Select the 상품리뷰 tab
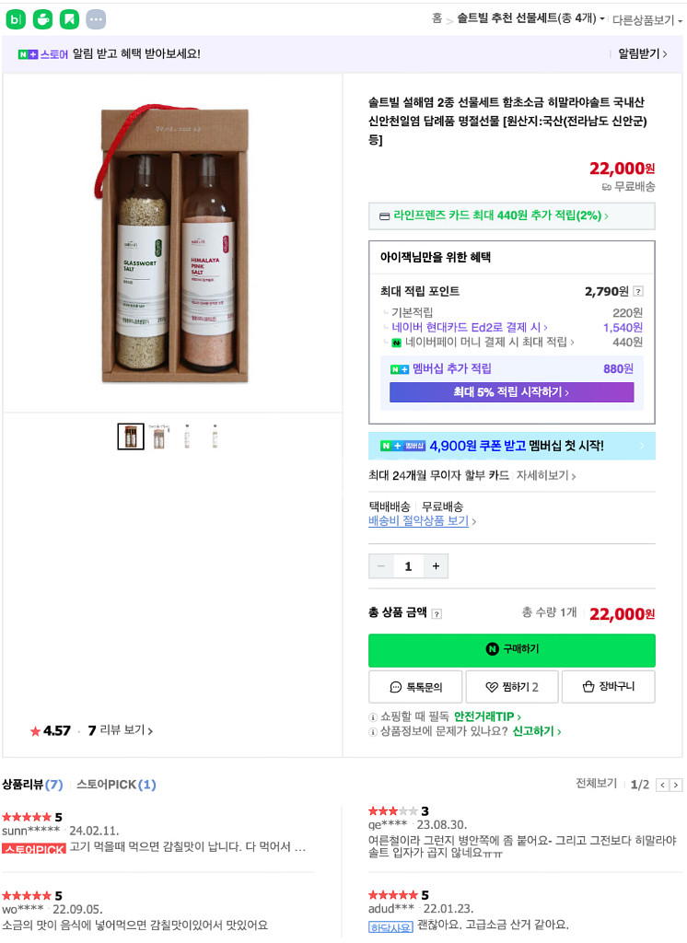 tap(32, 785)
